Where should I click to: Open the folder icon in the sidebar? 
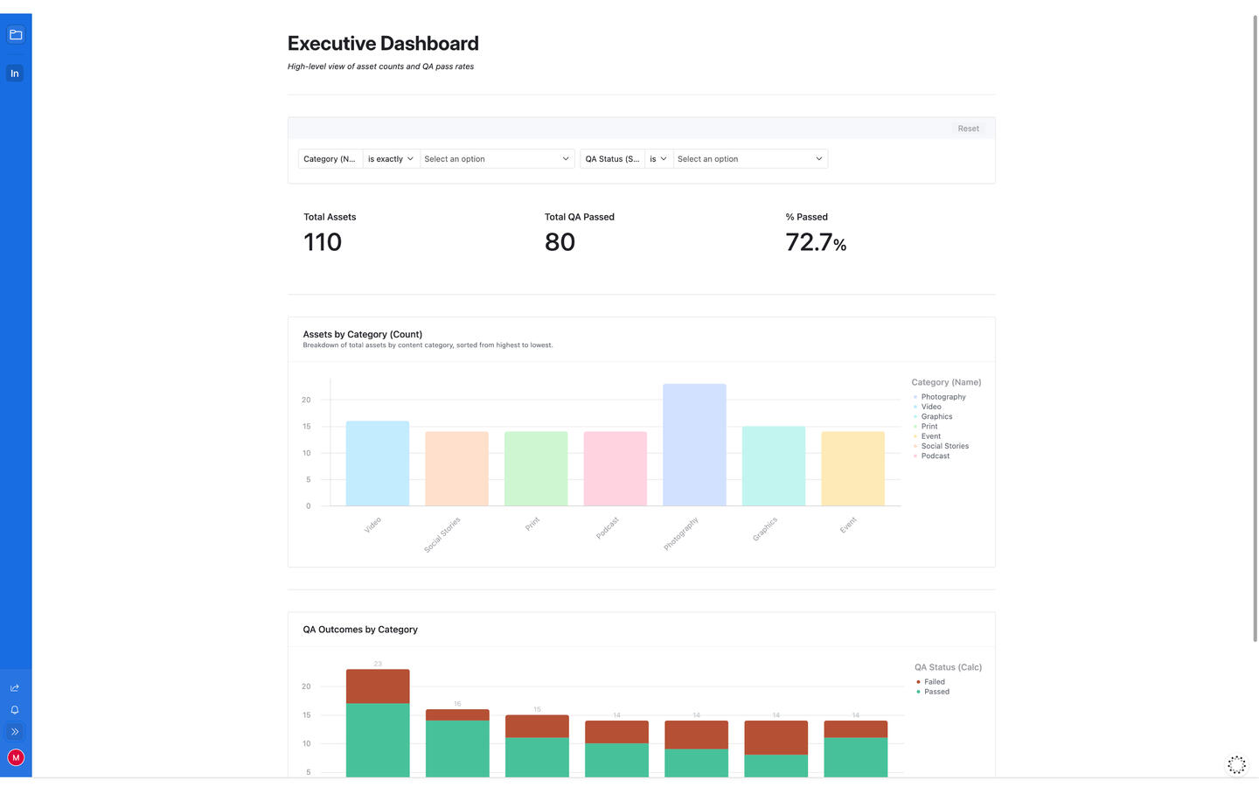(15, 34)
